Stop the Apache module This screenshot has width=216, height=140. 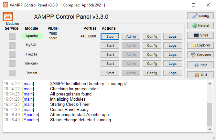coord(110,36)
